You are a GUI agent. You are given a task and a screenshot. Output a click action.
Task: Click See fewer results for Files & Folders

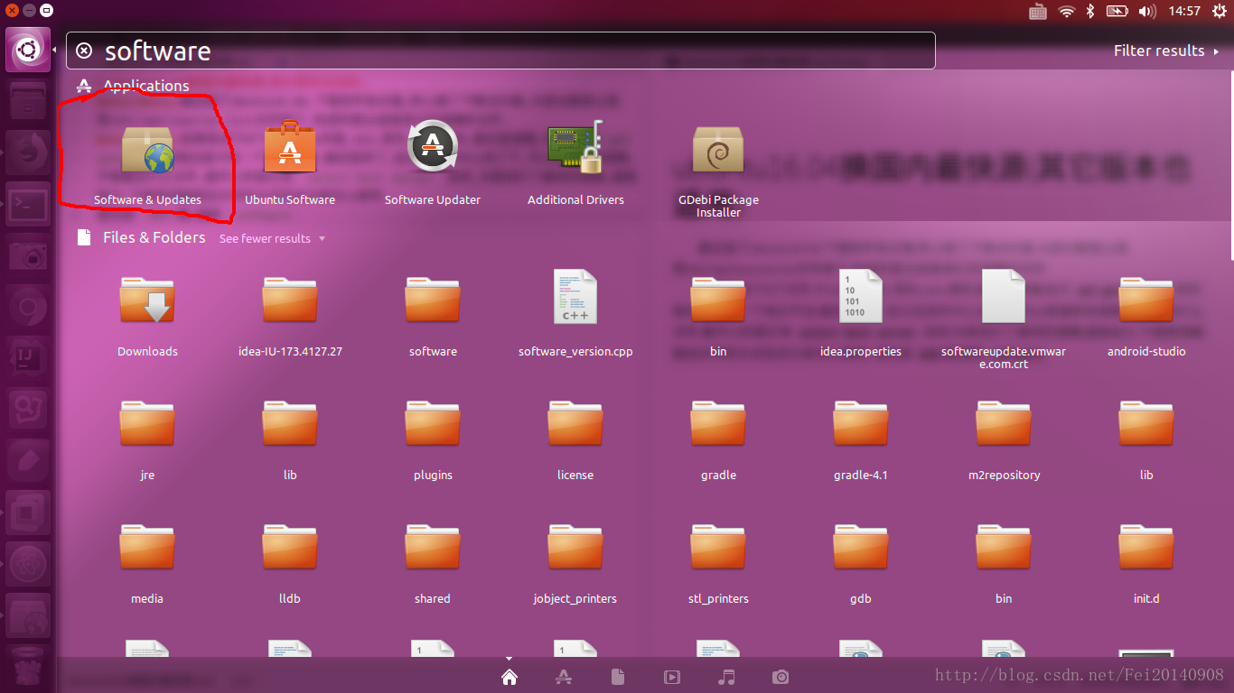click(x=265, y=238)
